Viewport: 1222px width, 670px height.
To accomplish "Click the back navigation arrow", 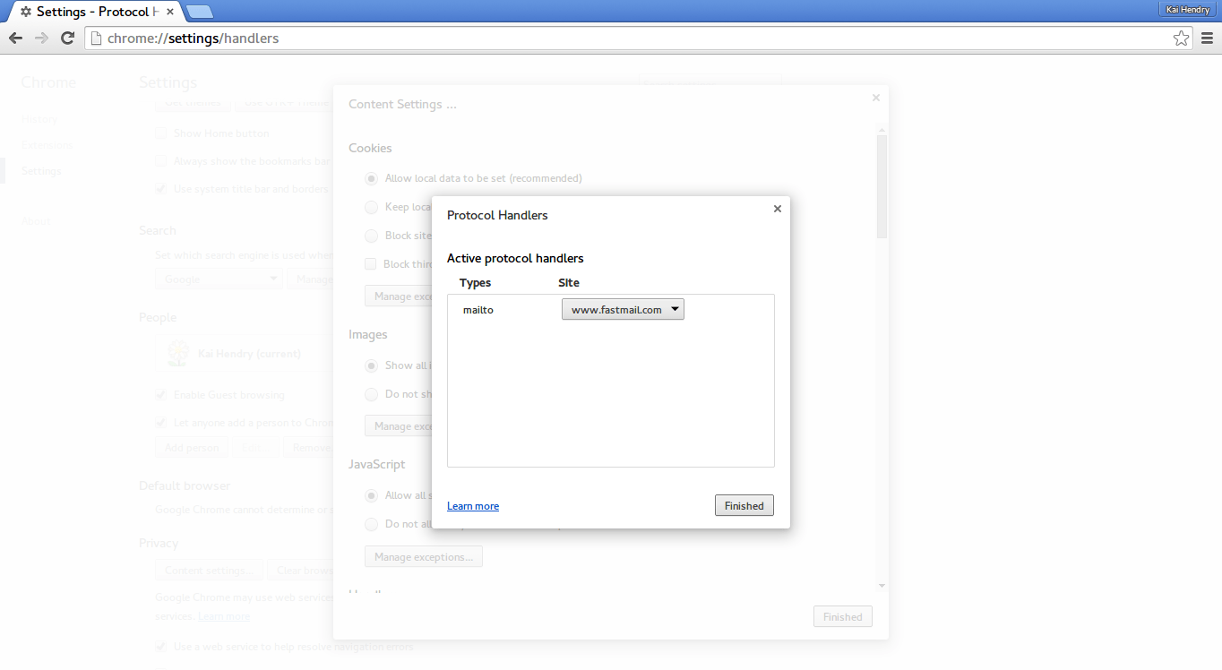I will [x=15, y=38].
